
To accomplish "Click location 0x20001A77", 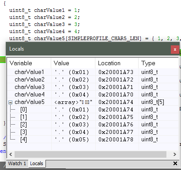I will pyautogui.click(x=116, y=132).
